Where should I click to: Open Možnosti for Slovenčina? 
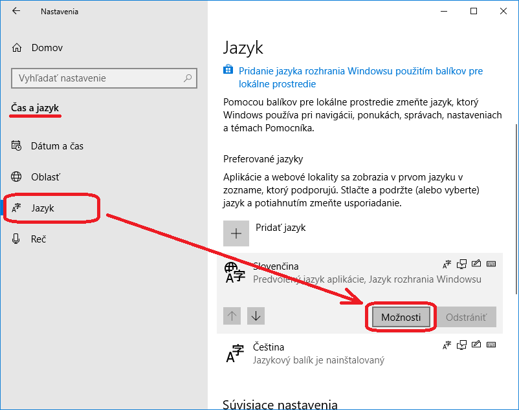pos(401,317)
